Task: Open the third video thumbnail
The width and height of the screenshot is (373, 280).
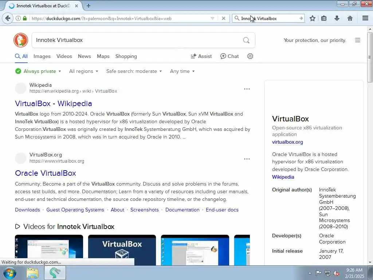Action: click(x=195, y=250)
